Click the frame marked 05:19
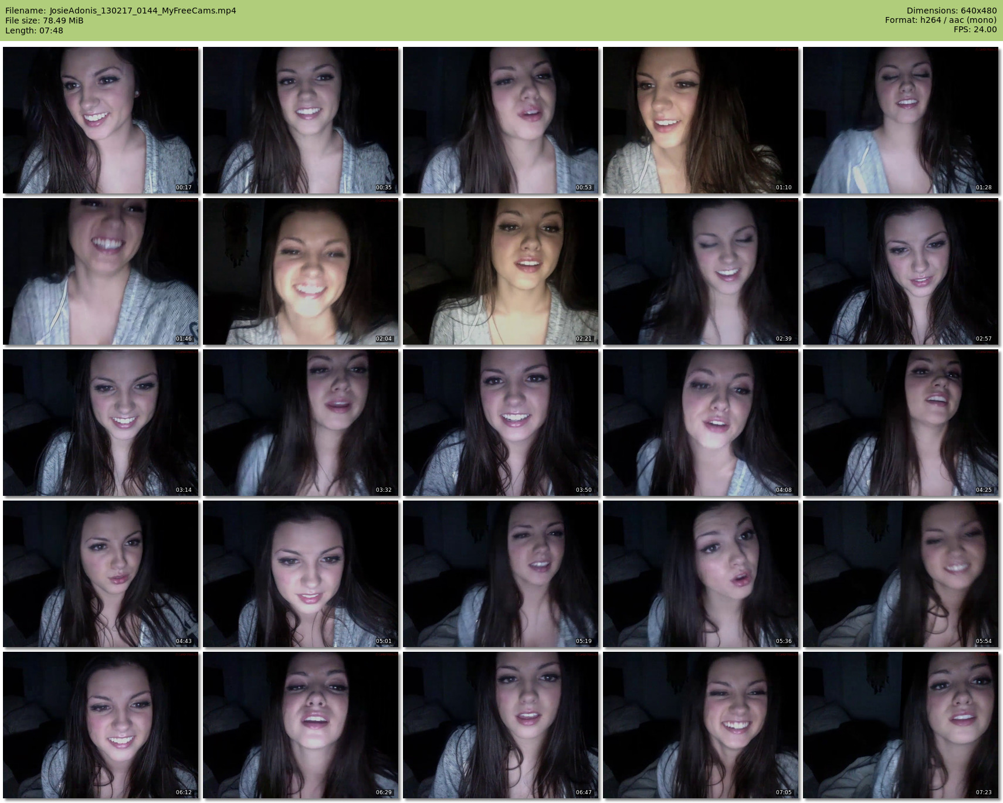This screenshot has height=803, width=1003. click(500, 574)
